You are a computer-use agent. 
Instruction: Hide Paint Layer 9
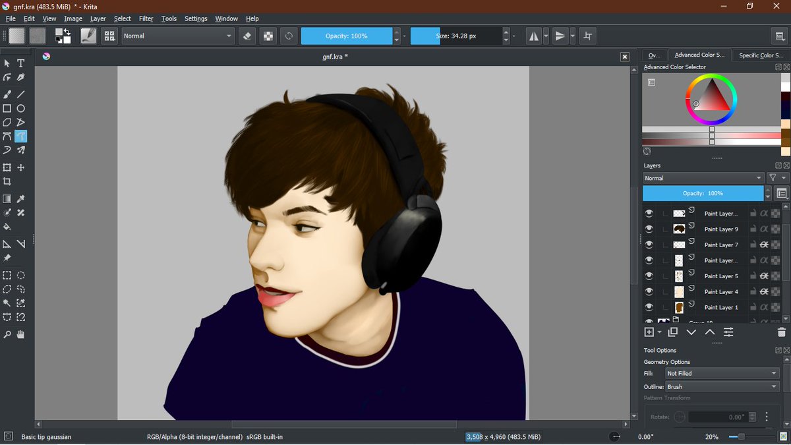click(649, 229)
